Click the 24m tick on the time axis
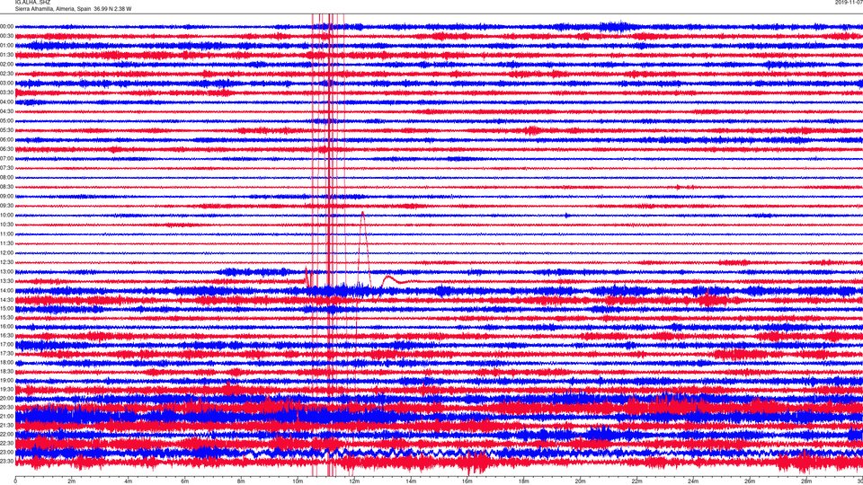Image resolution: width=863 pixels, height=485 pixels. (693, 481)
